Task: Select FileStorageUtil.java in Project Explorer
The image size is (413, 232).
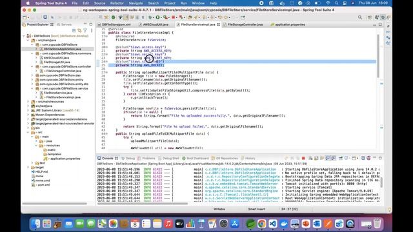Action: tap(57, 62)
